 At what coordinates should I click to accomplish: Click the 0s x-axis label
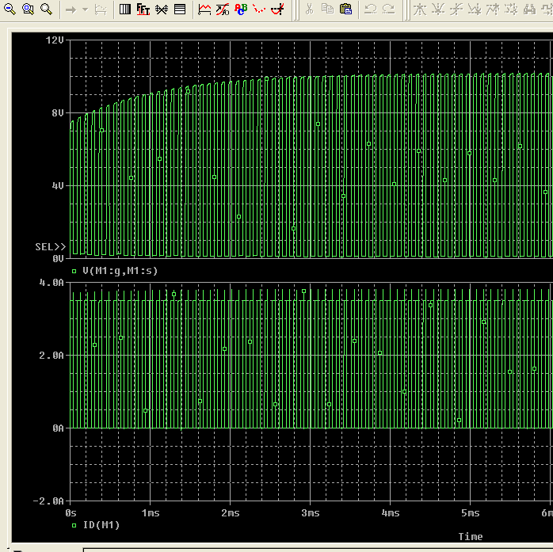(71, 513)
